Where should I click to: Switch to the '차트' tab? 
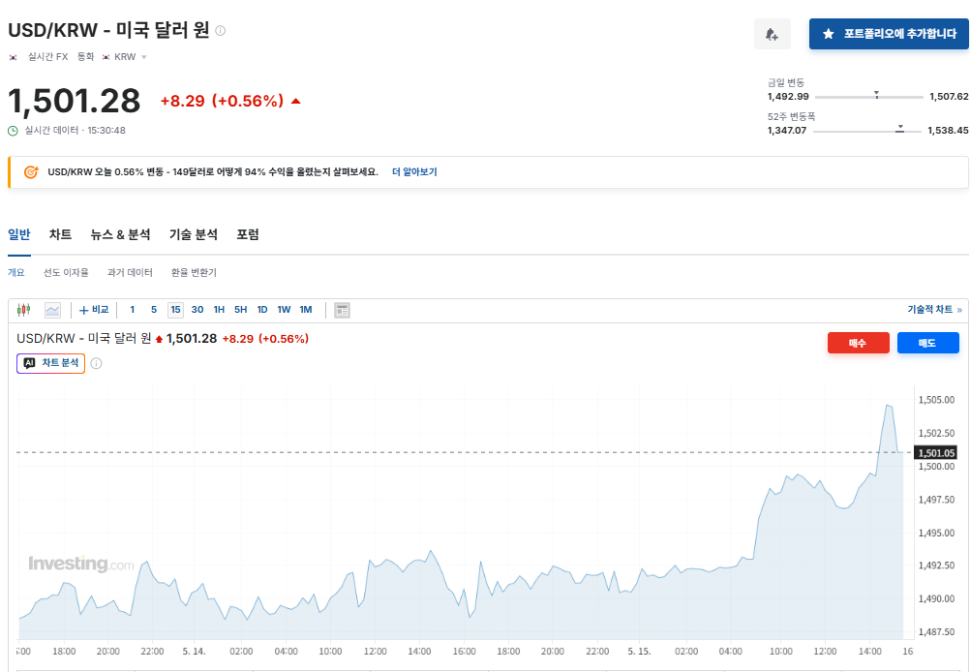pyautogui.click(x=61, y=234)
